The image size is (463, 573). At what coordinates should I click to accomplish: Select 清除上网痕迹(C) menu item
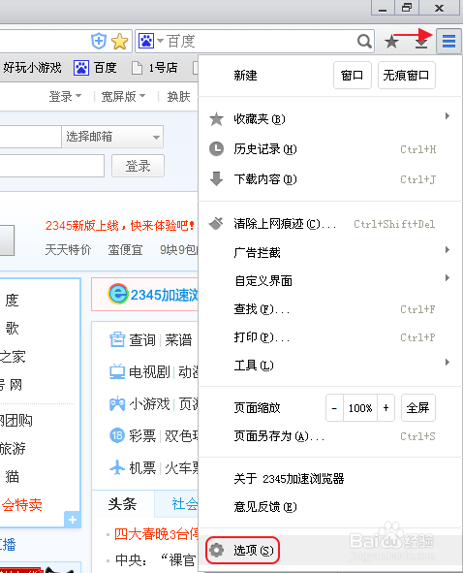(x=330, y=224)
